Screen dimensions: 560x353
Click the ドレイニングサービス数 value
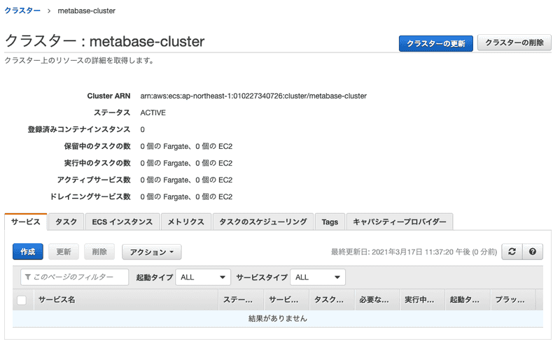click(186, 196)
